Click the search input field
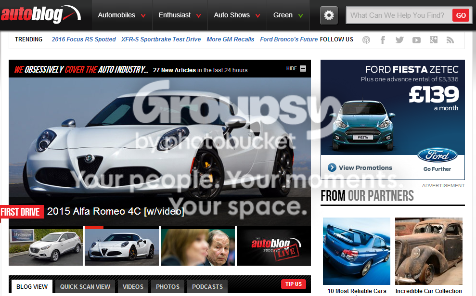Image resolution: width=476 pixels, height=296 pixels. coord(399,15)
